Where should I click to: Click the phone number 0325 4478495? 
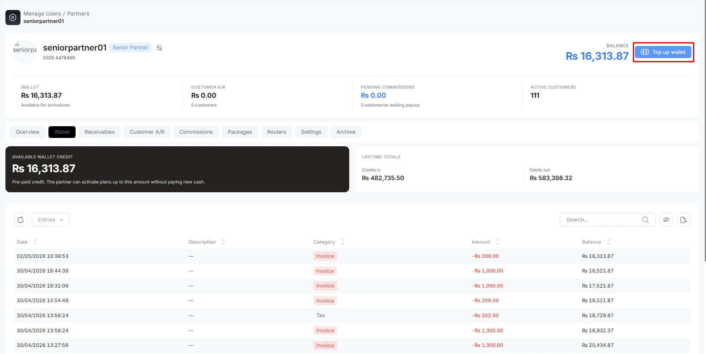click(x=59, y=58)
